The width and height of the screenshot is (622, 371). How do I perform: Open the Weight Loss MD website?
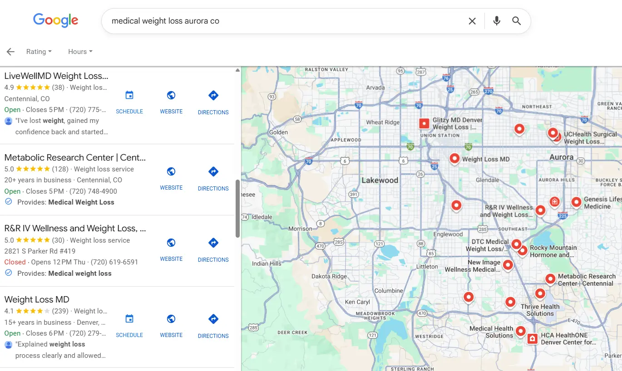(171, 326)
